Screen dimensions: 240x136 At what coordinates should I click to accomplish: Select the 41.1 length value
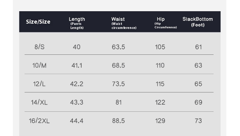point(77,65)
